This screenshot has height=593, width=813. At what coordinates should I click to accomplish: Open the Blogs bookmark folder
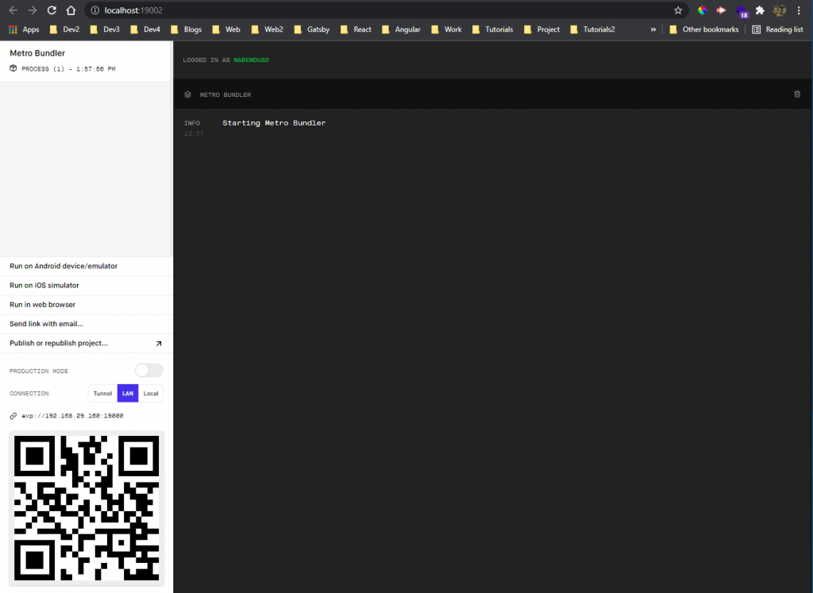(x=186, y=29)
